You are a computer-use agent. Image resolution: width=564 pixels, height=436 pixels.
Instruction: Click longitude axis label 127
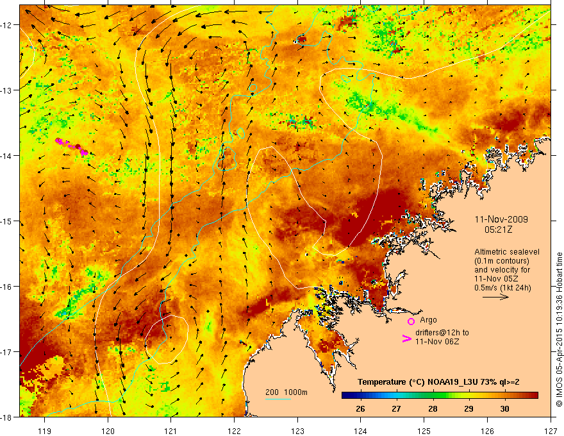(551, 431)
